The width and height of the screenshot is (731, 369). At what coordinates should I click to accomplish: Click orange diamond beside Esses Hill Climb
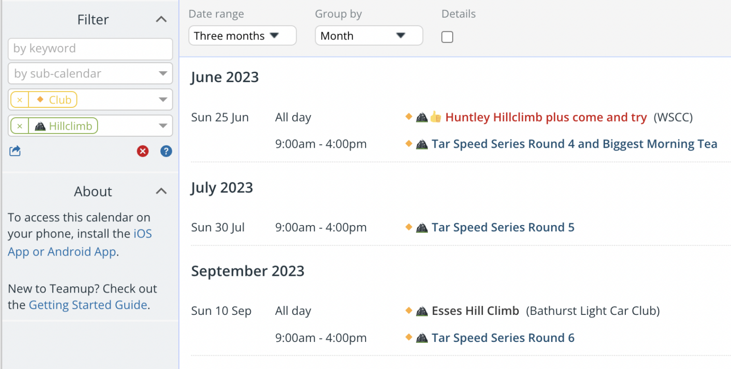tap(408, 311)
